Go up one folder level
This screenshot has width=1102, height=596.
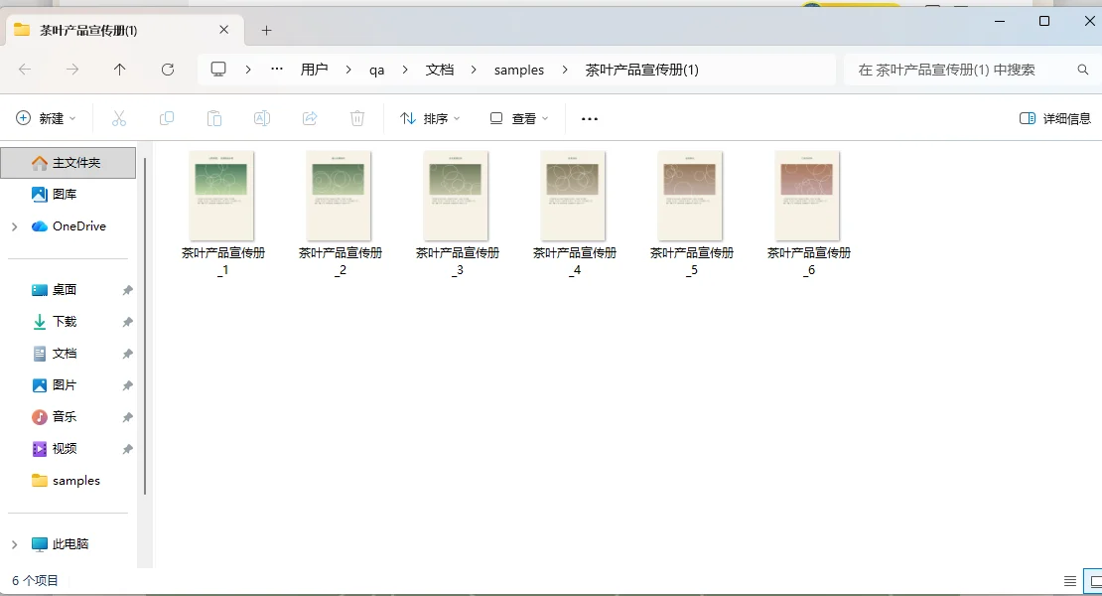click(119, 70)
